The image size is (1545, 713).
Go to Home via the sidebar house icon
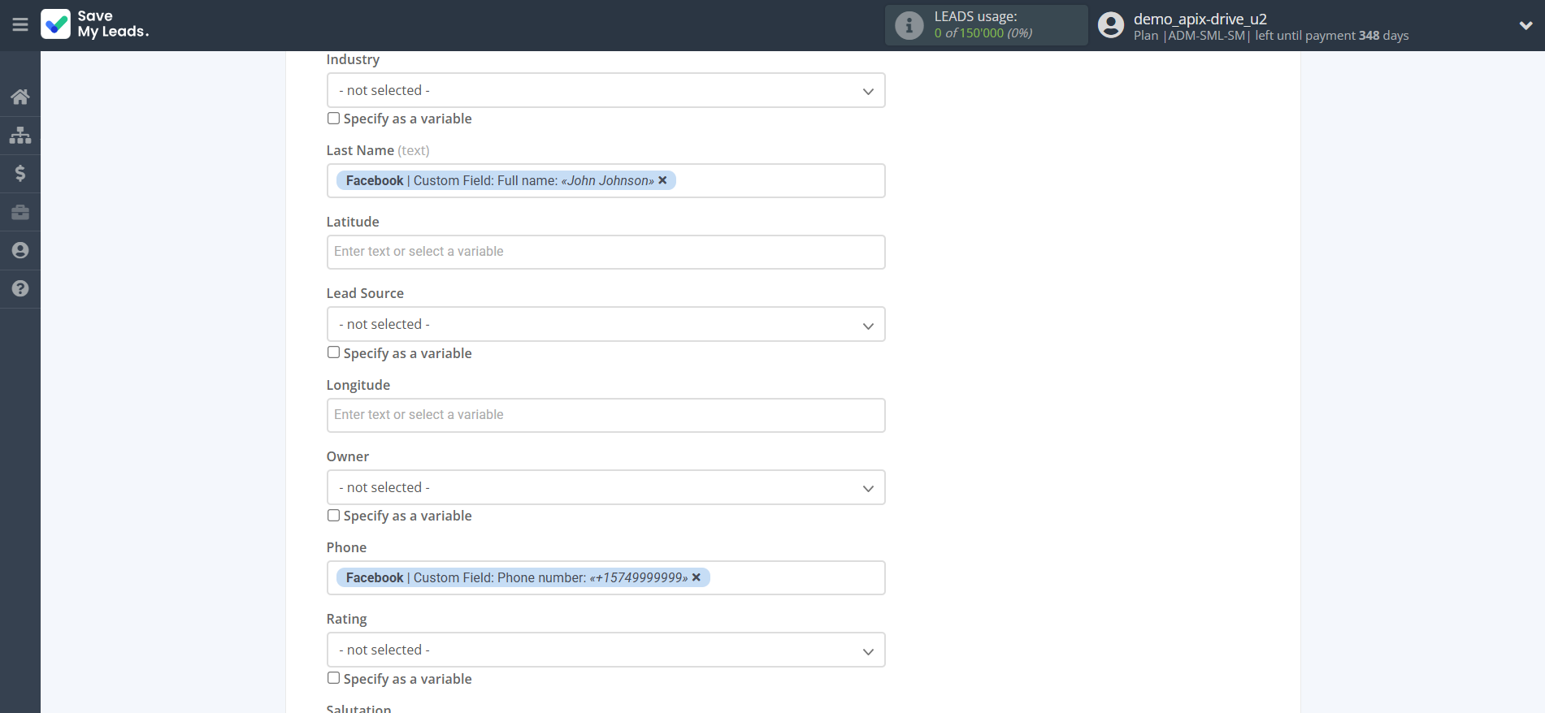pyautogui.click(x=20, y=97)
